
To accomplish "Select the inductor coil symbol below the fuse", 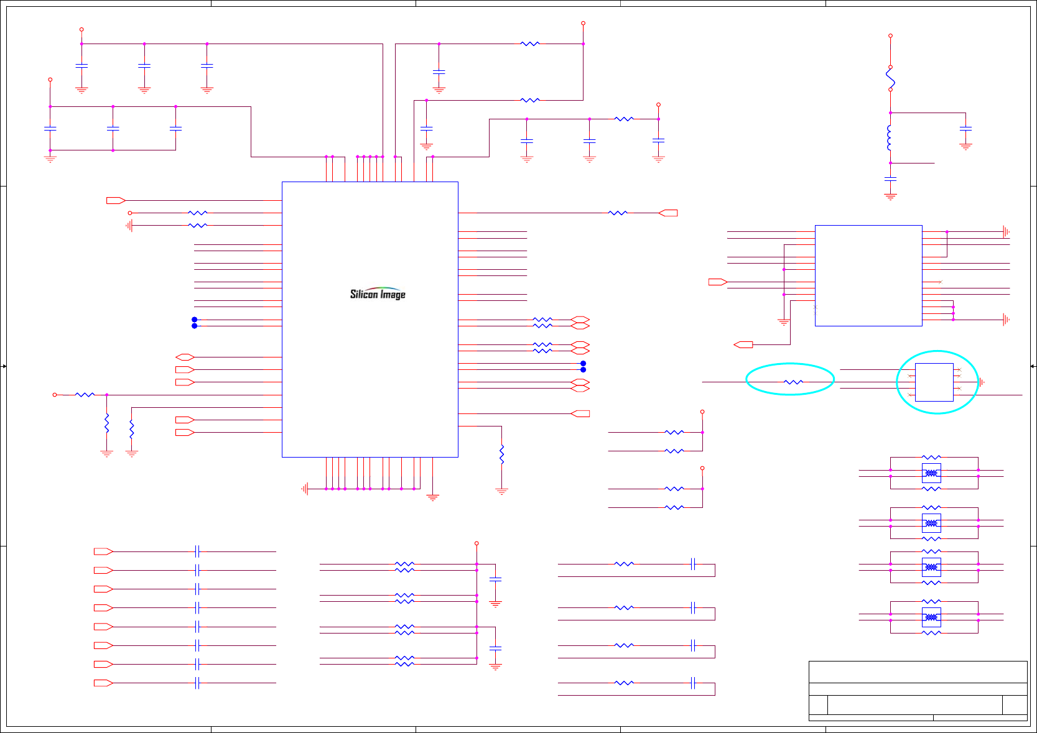I will pos(890,138).
